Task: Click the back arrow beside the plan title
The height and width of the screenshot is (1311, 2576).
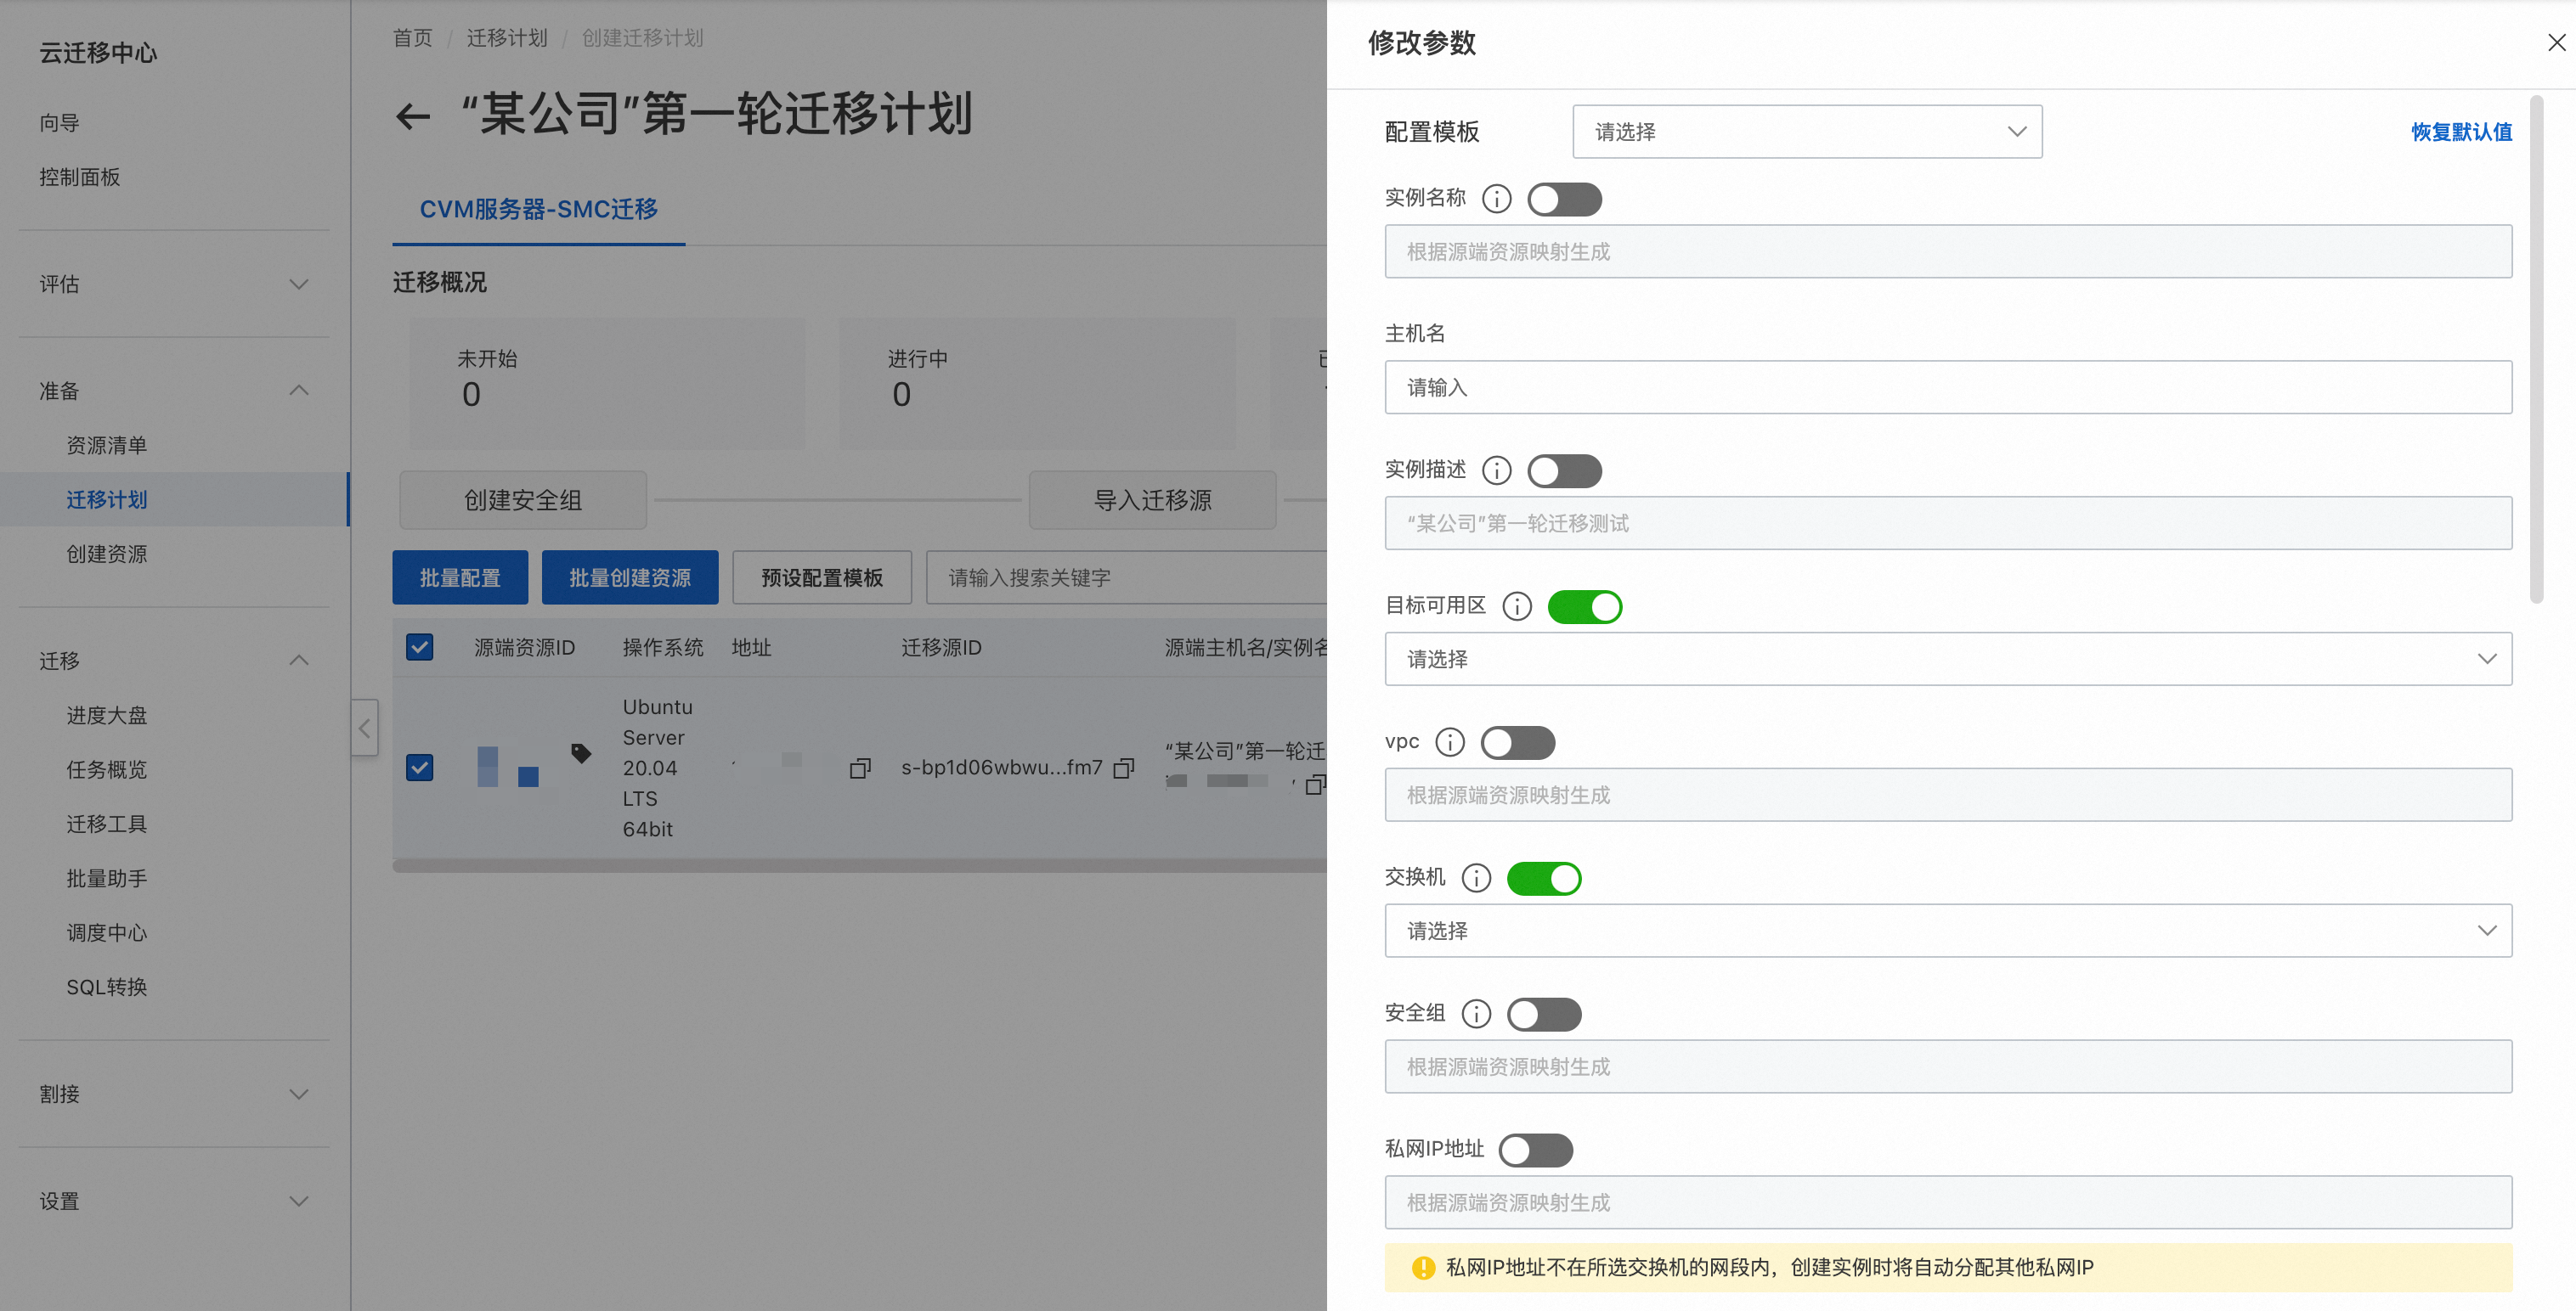Action: (x=413, y=117)
